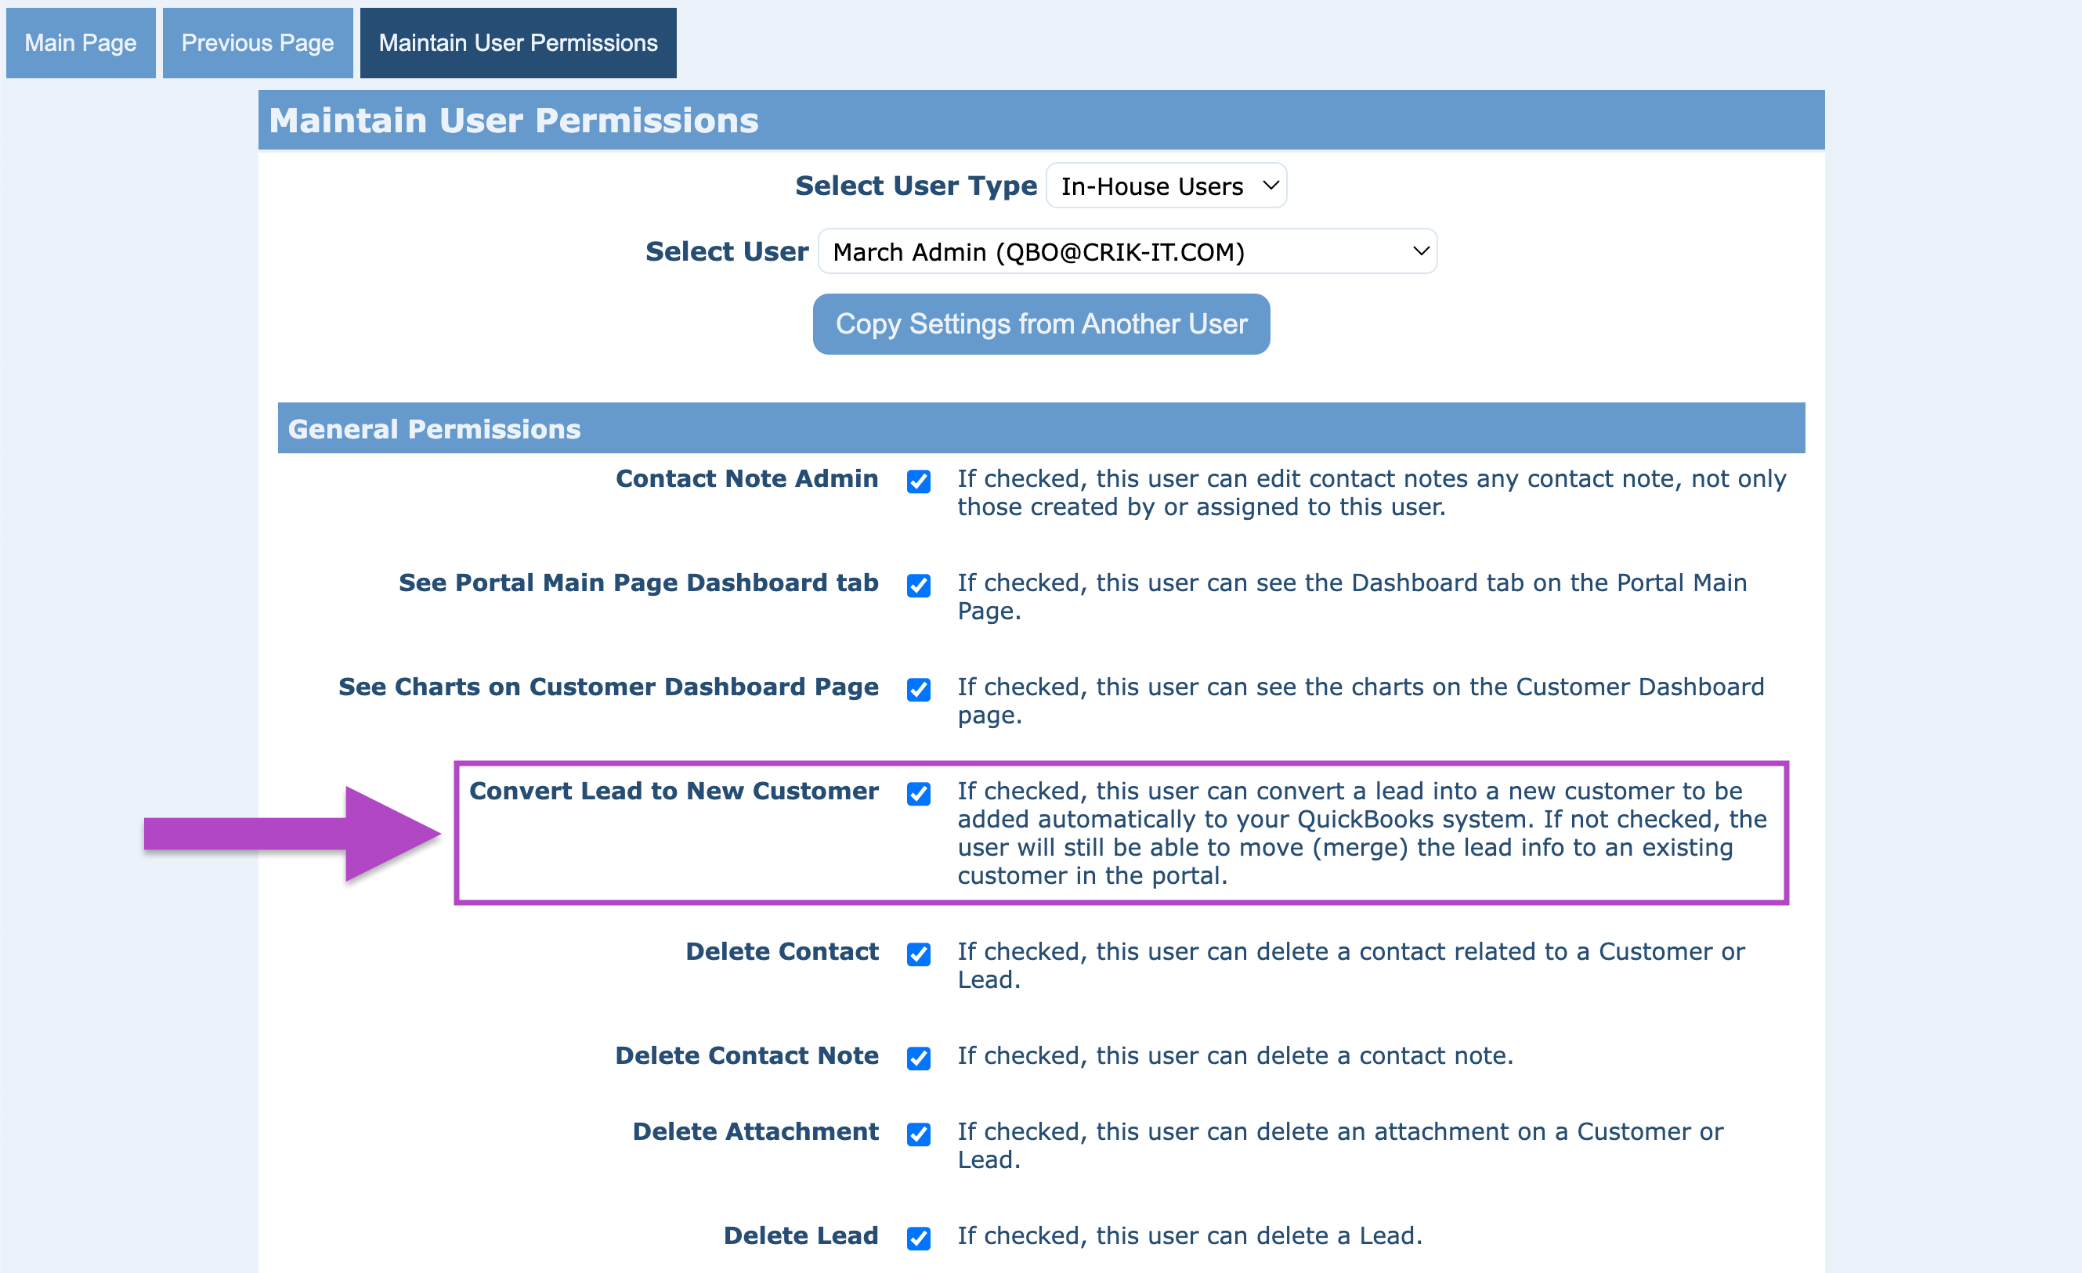This screenshot has width=2082, height=1273.
Task: Toggle See Portal Main Page Dashboard tab checkbox
Action: 919,586
